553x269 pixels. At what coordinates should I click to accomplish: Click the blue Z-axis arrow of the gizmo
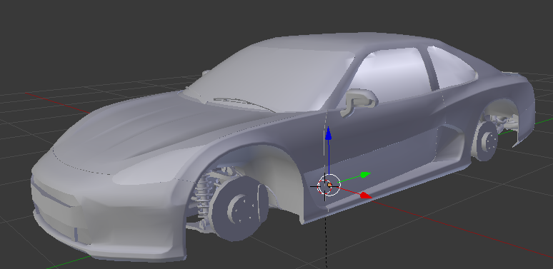pyautogui.click(x=329, y=133)
